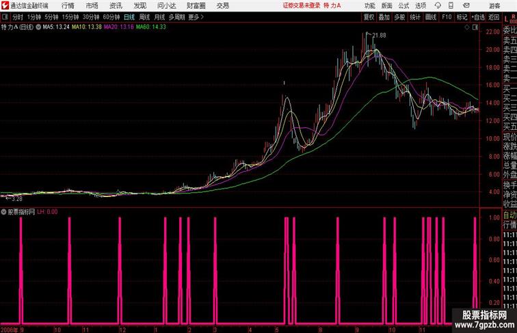517x333 pixels.
Task: Click the 画线 drawing button
Action: pyautogui.click(x=431, y=17)
